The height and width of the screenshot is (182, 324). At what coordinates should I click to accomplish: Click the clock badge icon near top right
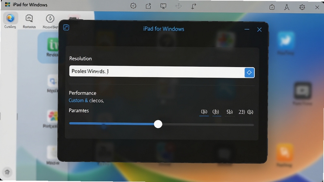272,7
